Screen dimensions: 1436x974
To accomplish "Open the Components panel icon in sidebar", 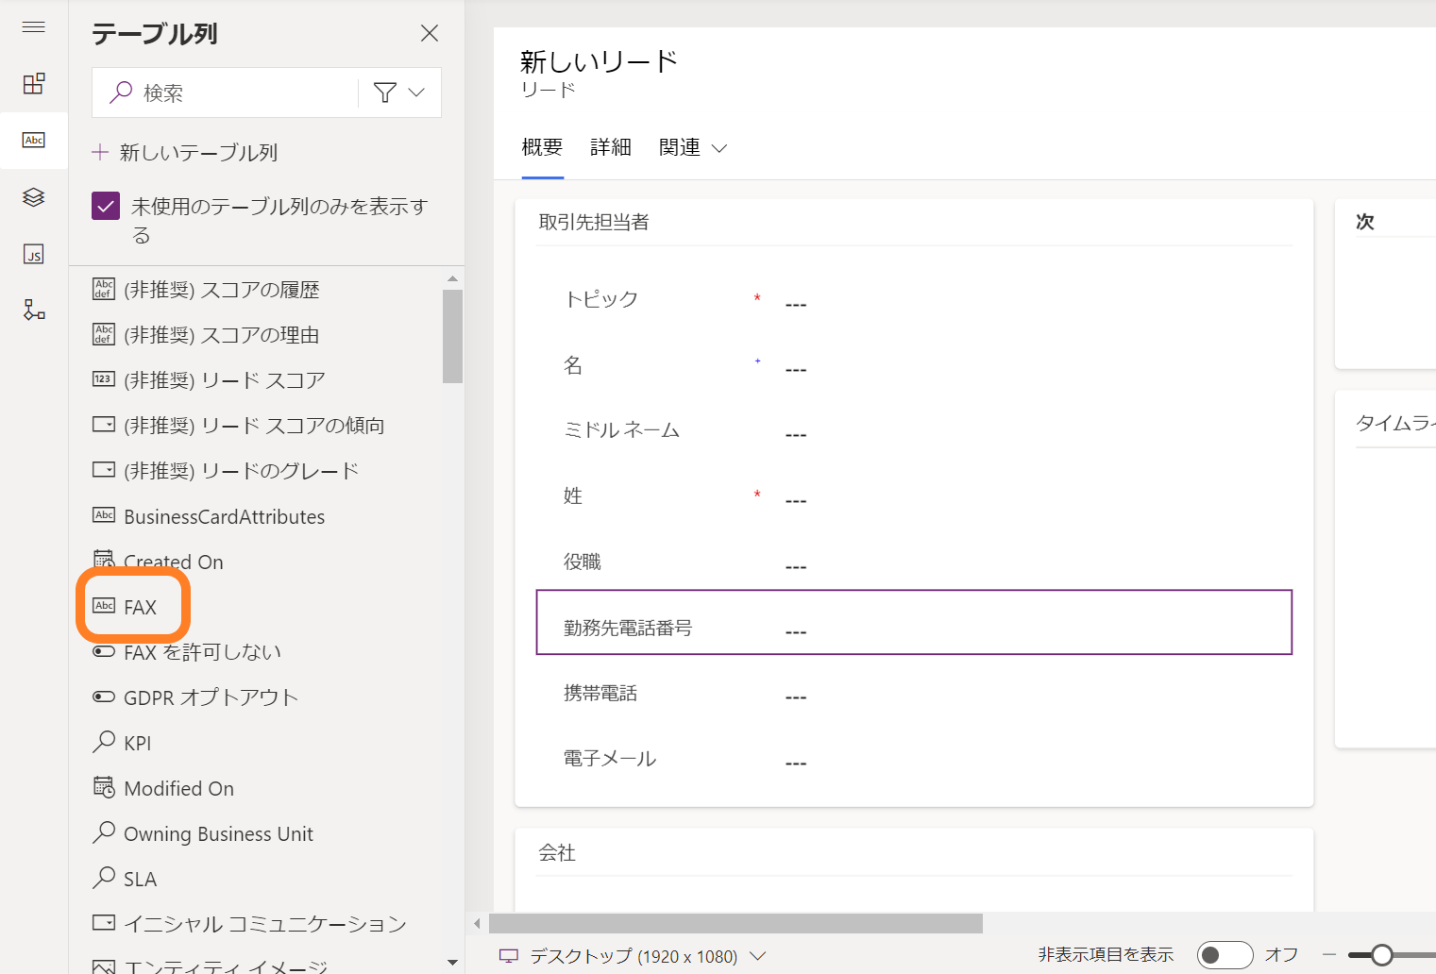I will pyautogui.click(x=34, y=84).
